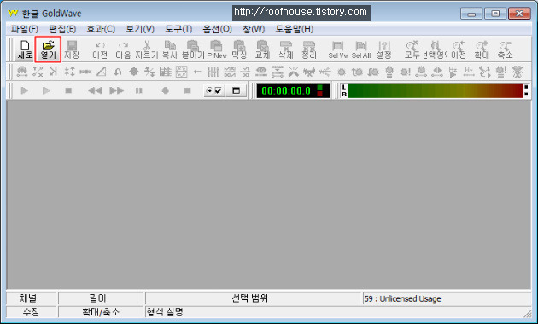The image size is (538, 324).
Task: Open the 파일(F) menu
Action: (x=25, y=29)
